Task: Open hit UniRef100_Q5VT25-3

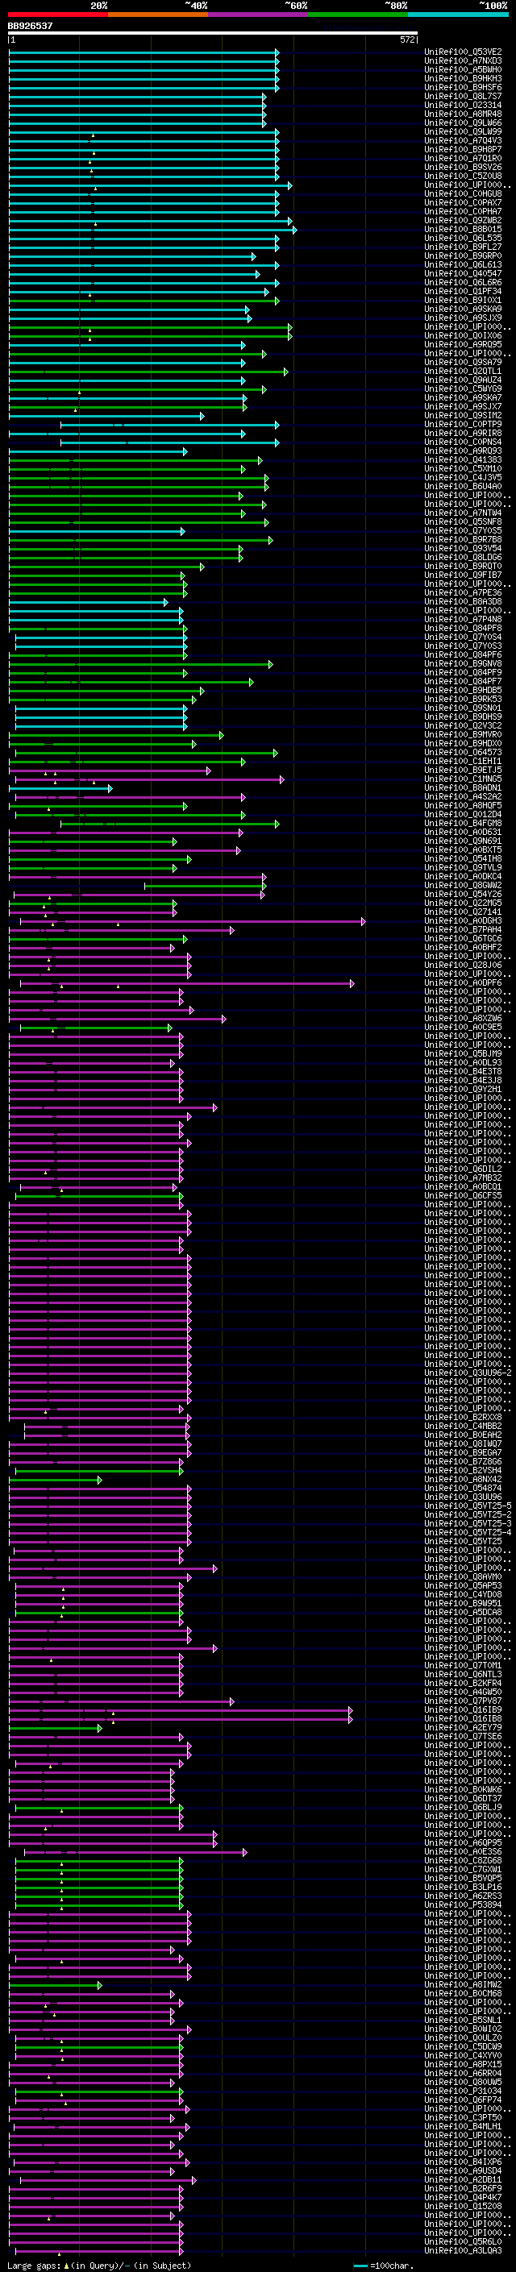Action: [x=468, y=1524]
